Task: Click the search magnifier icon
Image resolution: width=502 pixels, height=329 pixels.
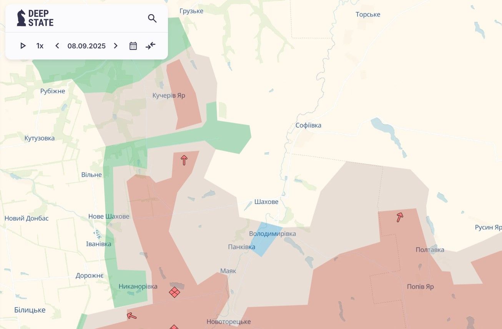Action: [x=152, y=18]
